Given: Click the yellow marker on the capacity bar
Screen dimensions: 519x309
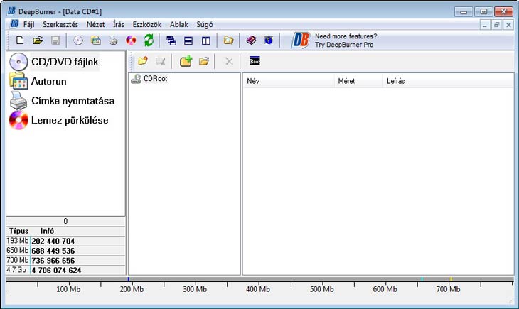Looking at the screenshot, I should pyautogui.click(x=451, y=279).
